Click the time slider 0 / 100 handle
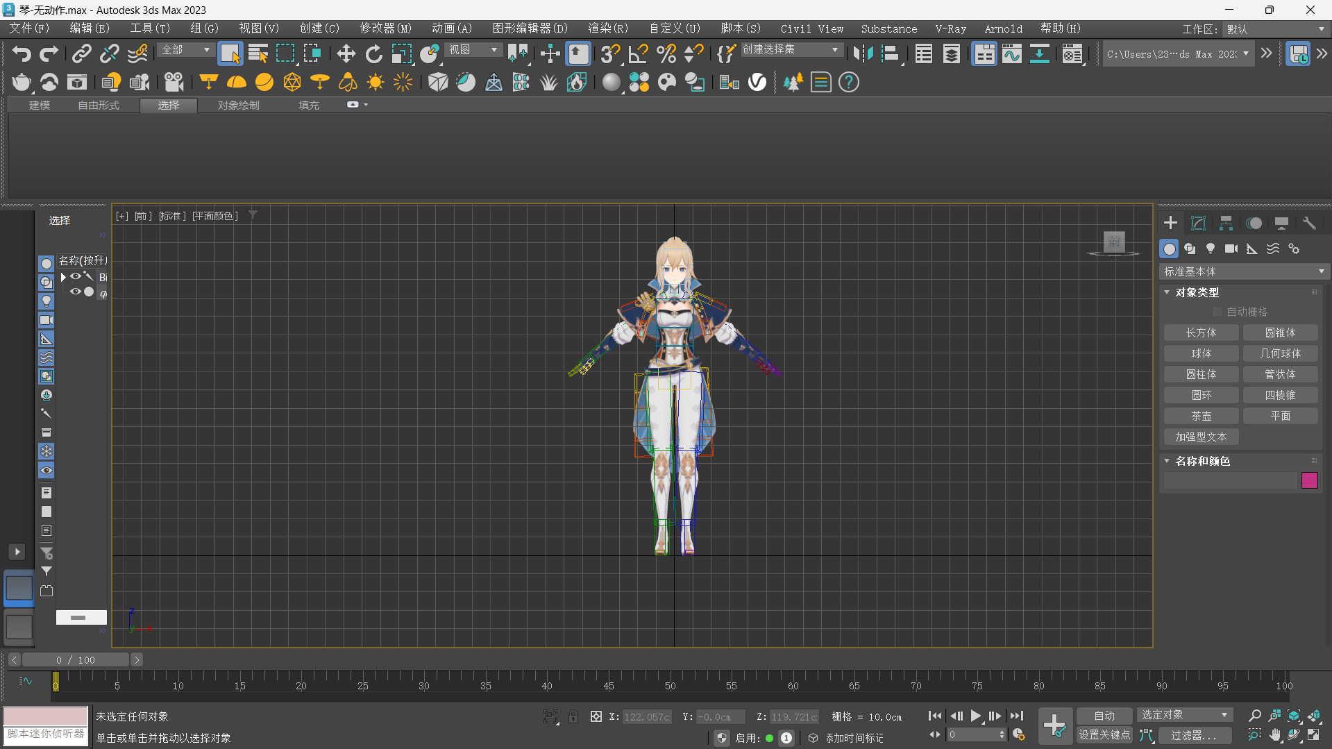This screenshot has height=749, width=1332. (76, 659)
